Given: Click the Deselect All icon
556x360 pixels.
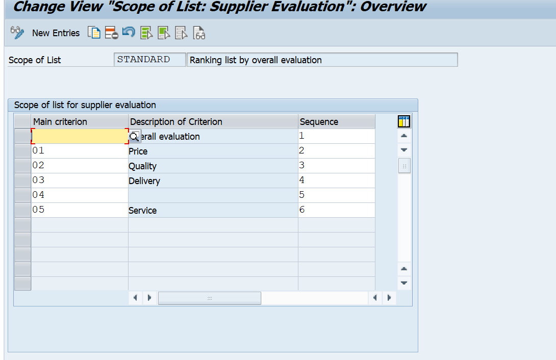Looking at the screenshot, I should (x=181, y=33).
